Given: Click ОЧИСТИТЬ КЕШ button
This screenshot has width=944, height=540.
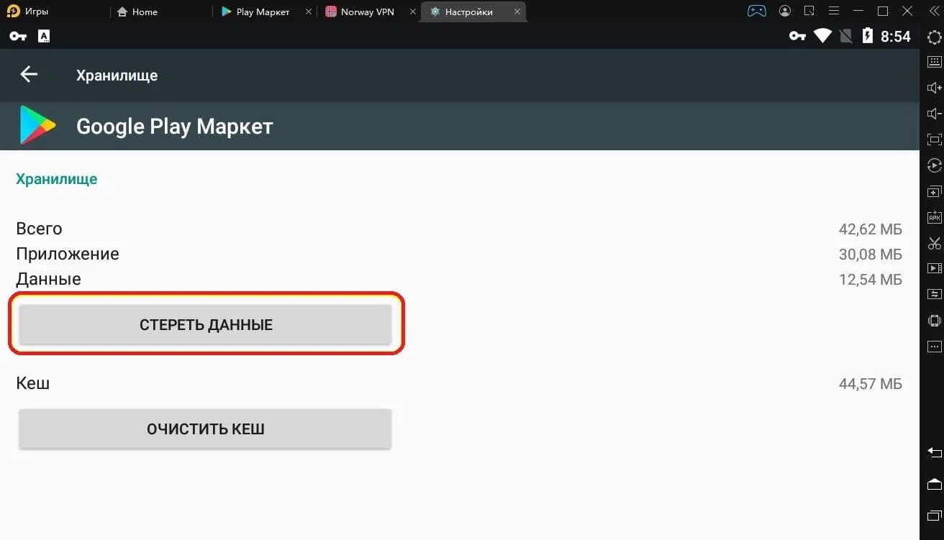Looking at the screenshot, I should pos(206,429).
